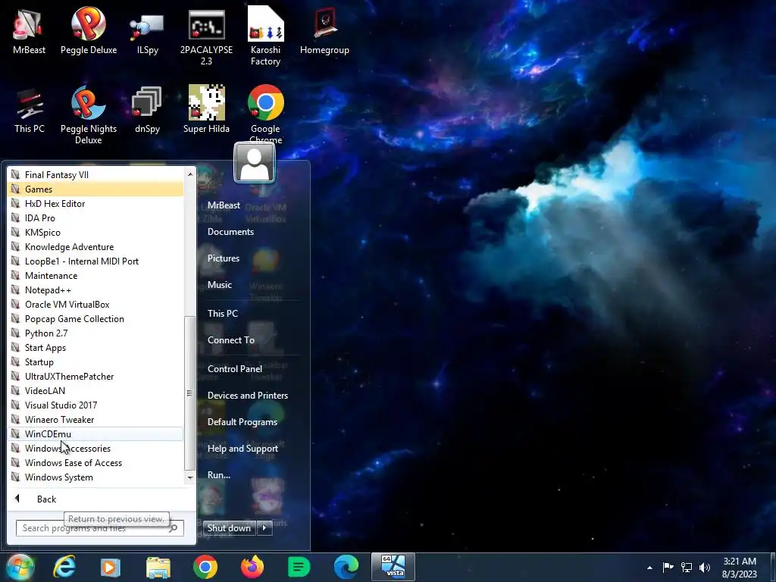Viewport: 776px width, 582px height.
Task: Open the VideoLAN folder
Action: pos(96,390)
